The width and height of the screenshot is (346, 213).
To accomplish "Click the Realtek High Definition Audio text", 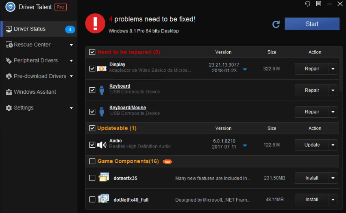I will (x=140, y=146).
